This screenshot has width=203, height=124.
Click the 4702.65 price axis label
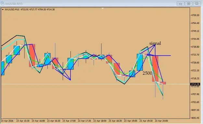tap(195, 102)
